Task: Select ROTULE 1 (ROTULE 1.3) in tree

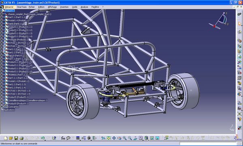Action: (19, 90)
